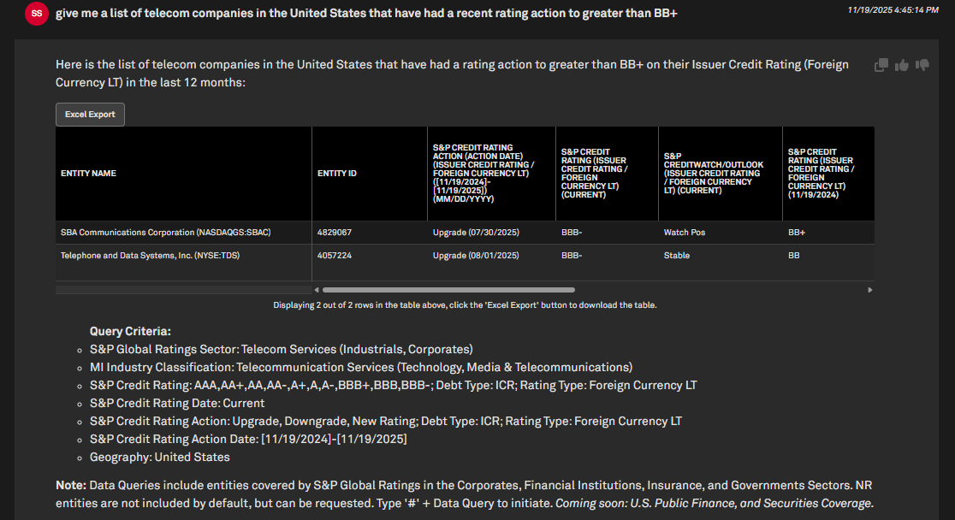Click the Excel Export button

90,115
